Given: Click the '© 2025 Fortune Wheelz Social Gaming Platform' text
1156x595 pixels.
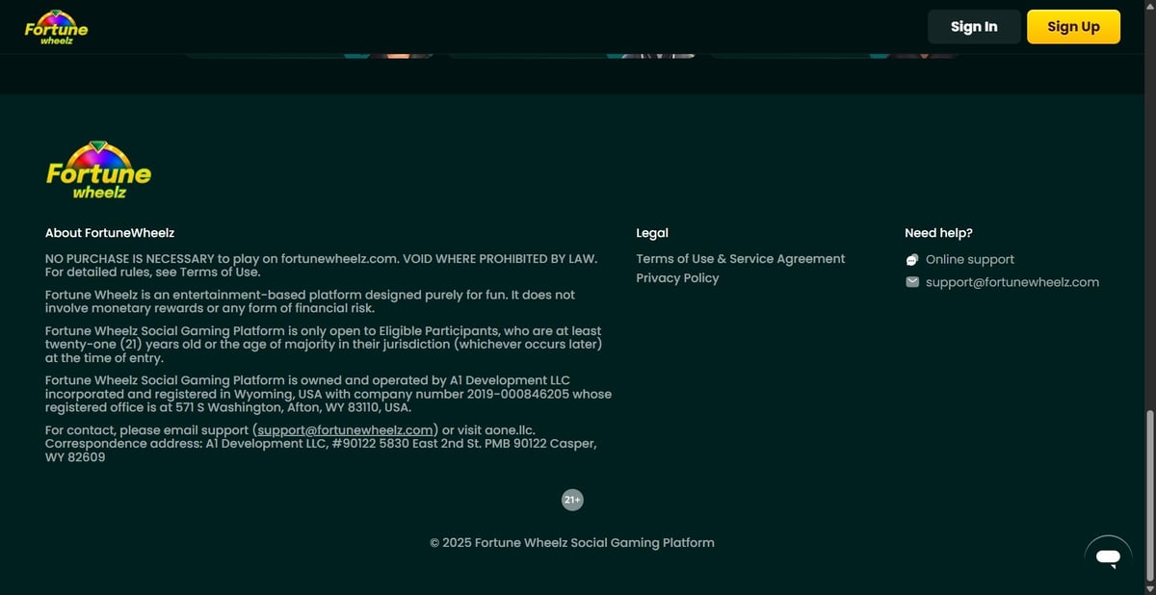Looking at the screenshot, I should (572, 543).
